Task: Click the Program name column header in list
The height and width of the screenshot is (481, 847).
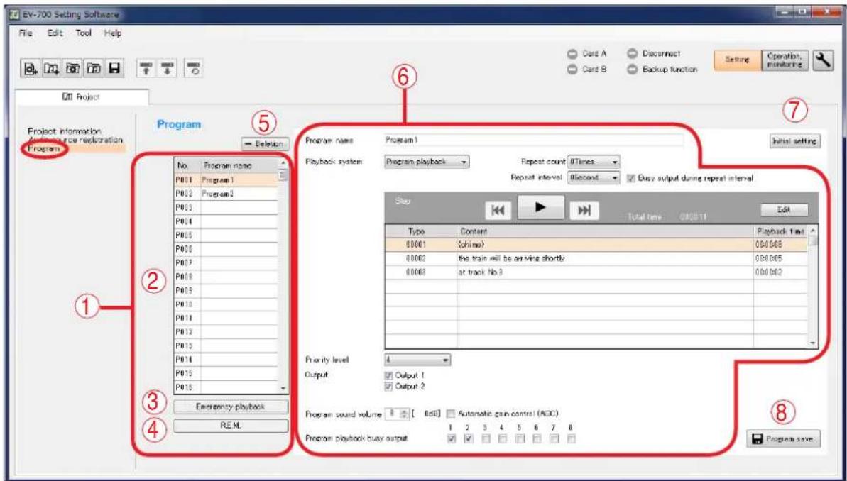Action: click(239, 165)
